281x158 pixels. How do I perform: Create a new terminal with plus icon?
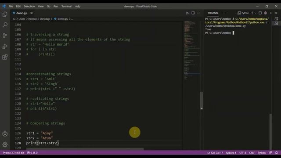pos(252,13)
